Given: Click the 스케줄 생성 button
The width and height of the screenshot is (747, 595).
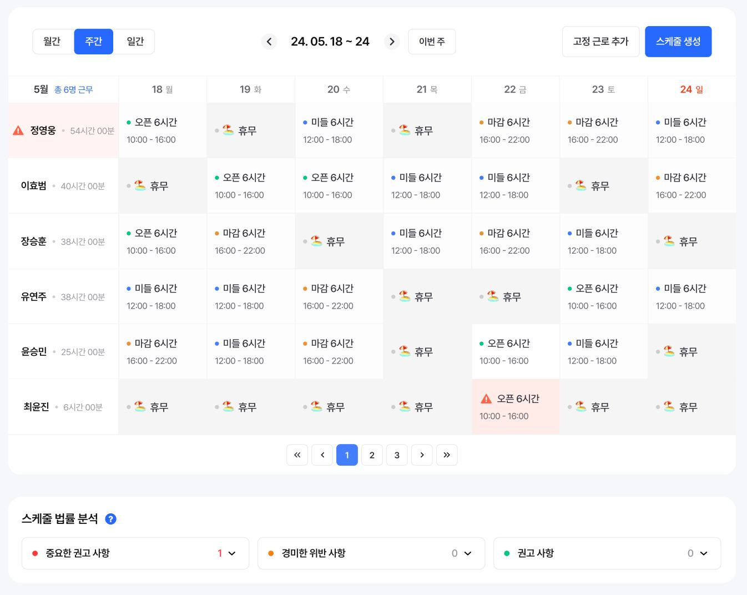Looking at the screenshot, I should [678, 42].
